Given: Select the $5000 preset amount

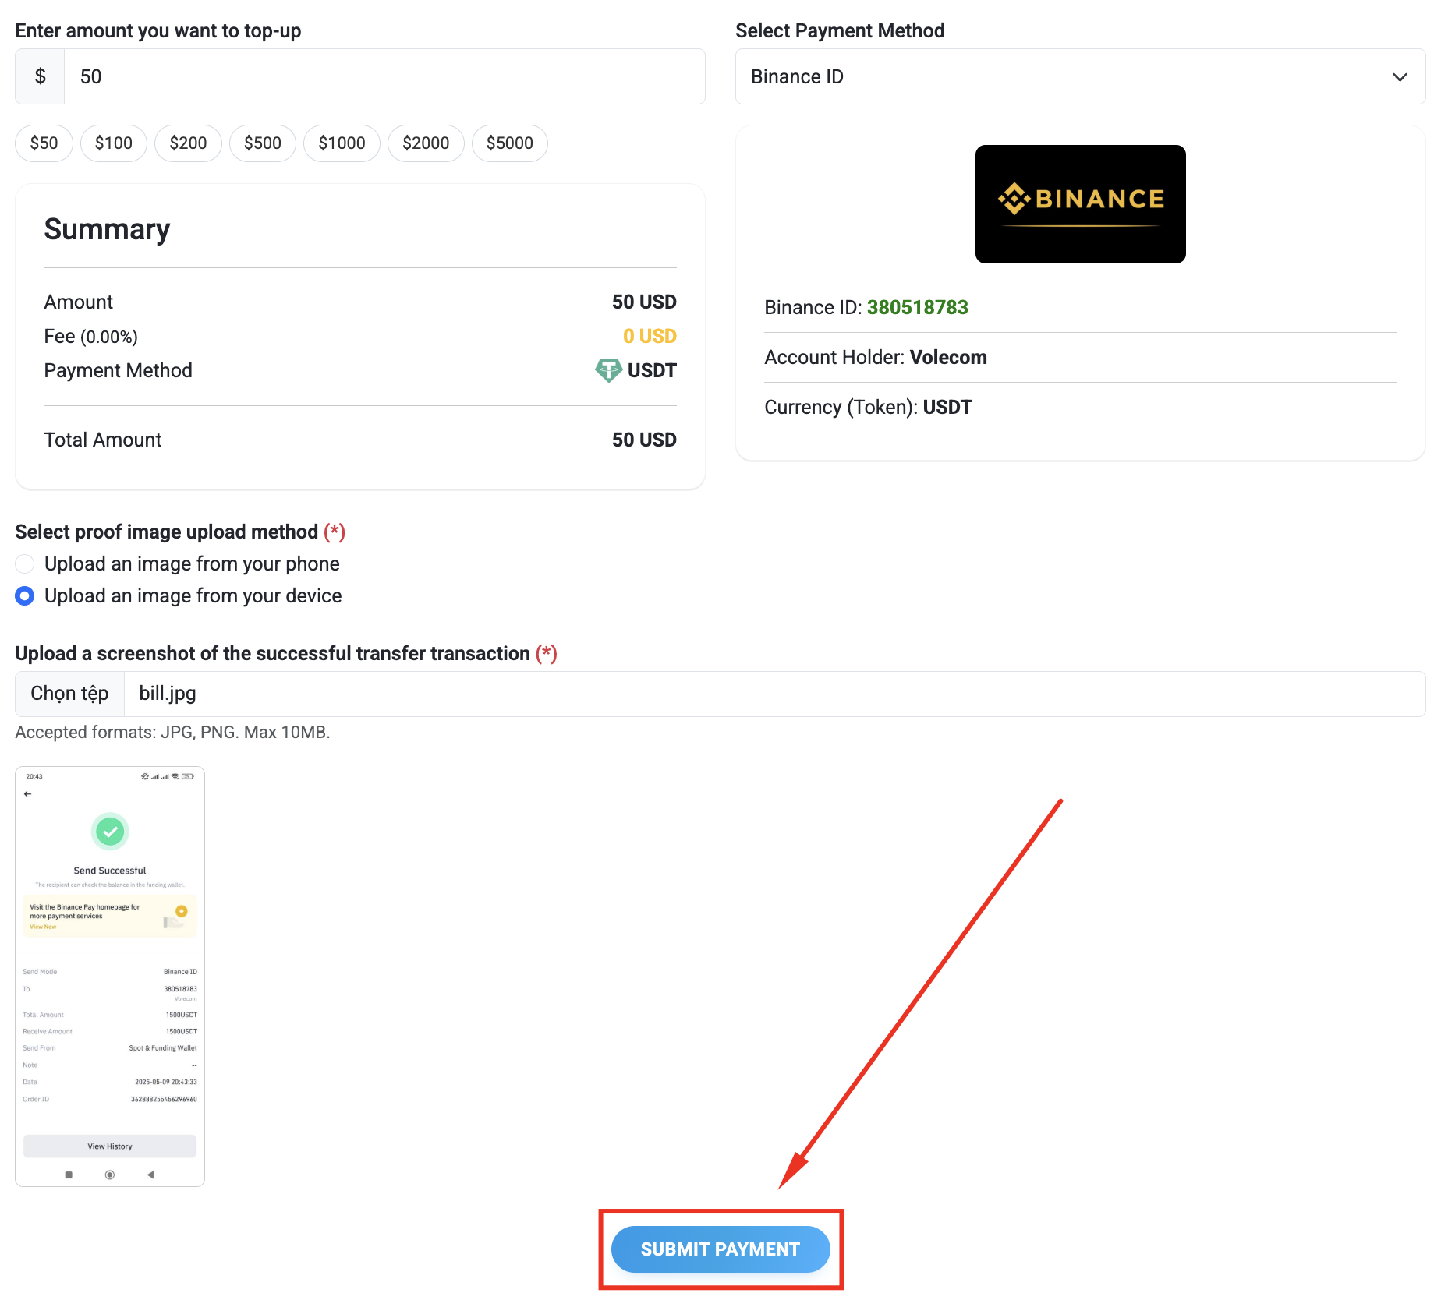Looking at the screenshot, I should 510,143.
